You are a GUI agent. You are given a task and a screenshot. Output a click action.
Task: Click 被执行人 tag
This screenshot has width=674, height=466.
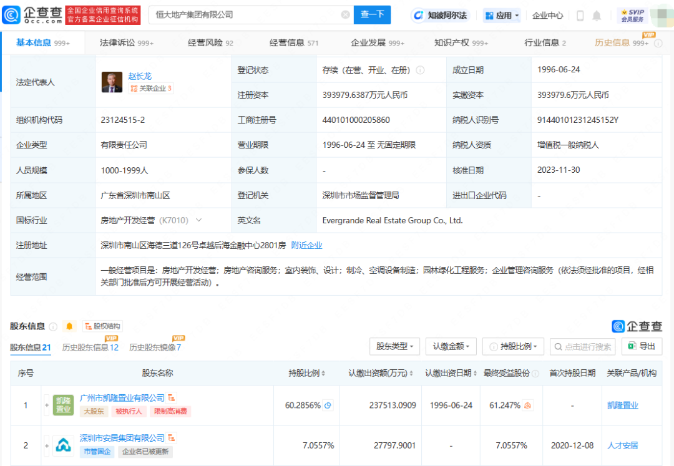tap(129, 411)
